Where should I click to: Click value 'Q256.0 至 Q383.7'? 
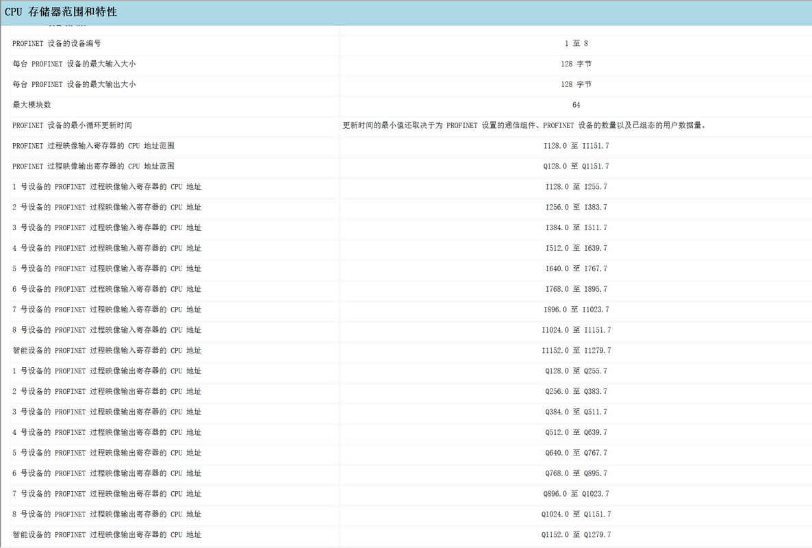(x=576, y=392)
